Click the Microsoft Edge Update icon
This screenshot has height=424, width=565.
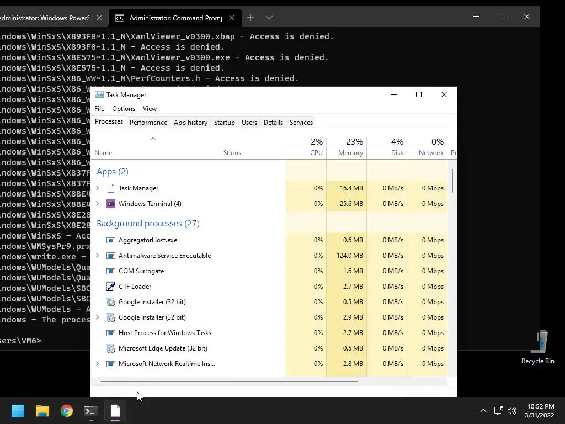click(111, 349)
